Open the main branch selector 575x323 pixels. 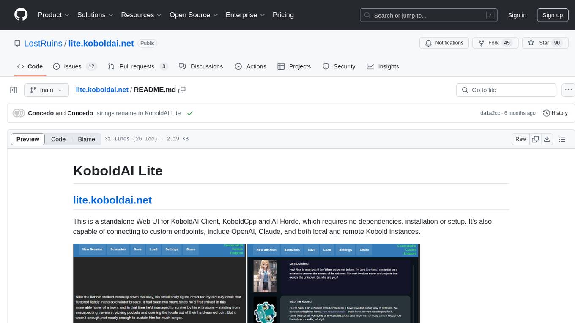[46, 90]
